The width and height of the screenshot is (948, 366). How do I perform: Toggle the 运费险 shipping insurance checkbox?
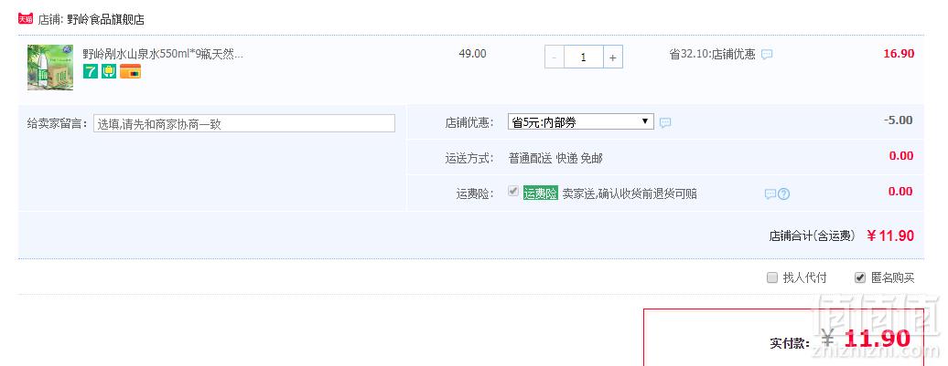pos(513,191)
